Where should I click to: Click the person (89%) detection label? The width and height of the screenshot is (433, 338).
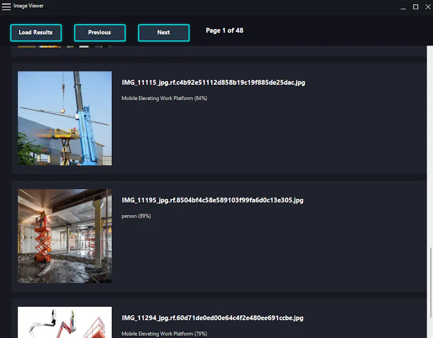pyautogui.click(x=136, y=216)
